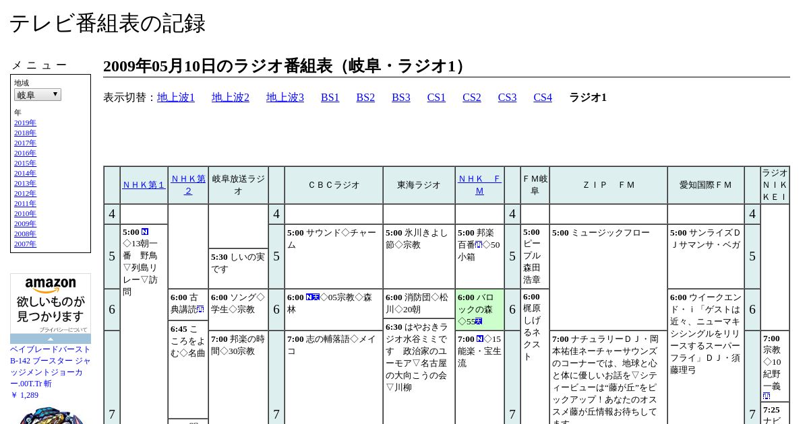The width and height of the screenshot is (809, 424).
Task: Click the N news icon in NHK FM 7:00 slot
Action: click(x=480, y=339)
